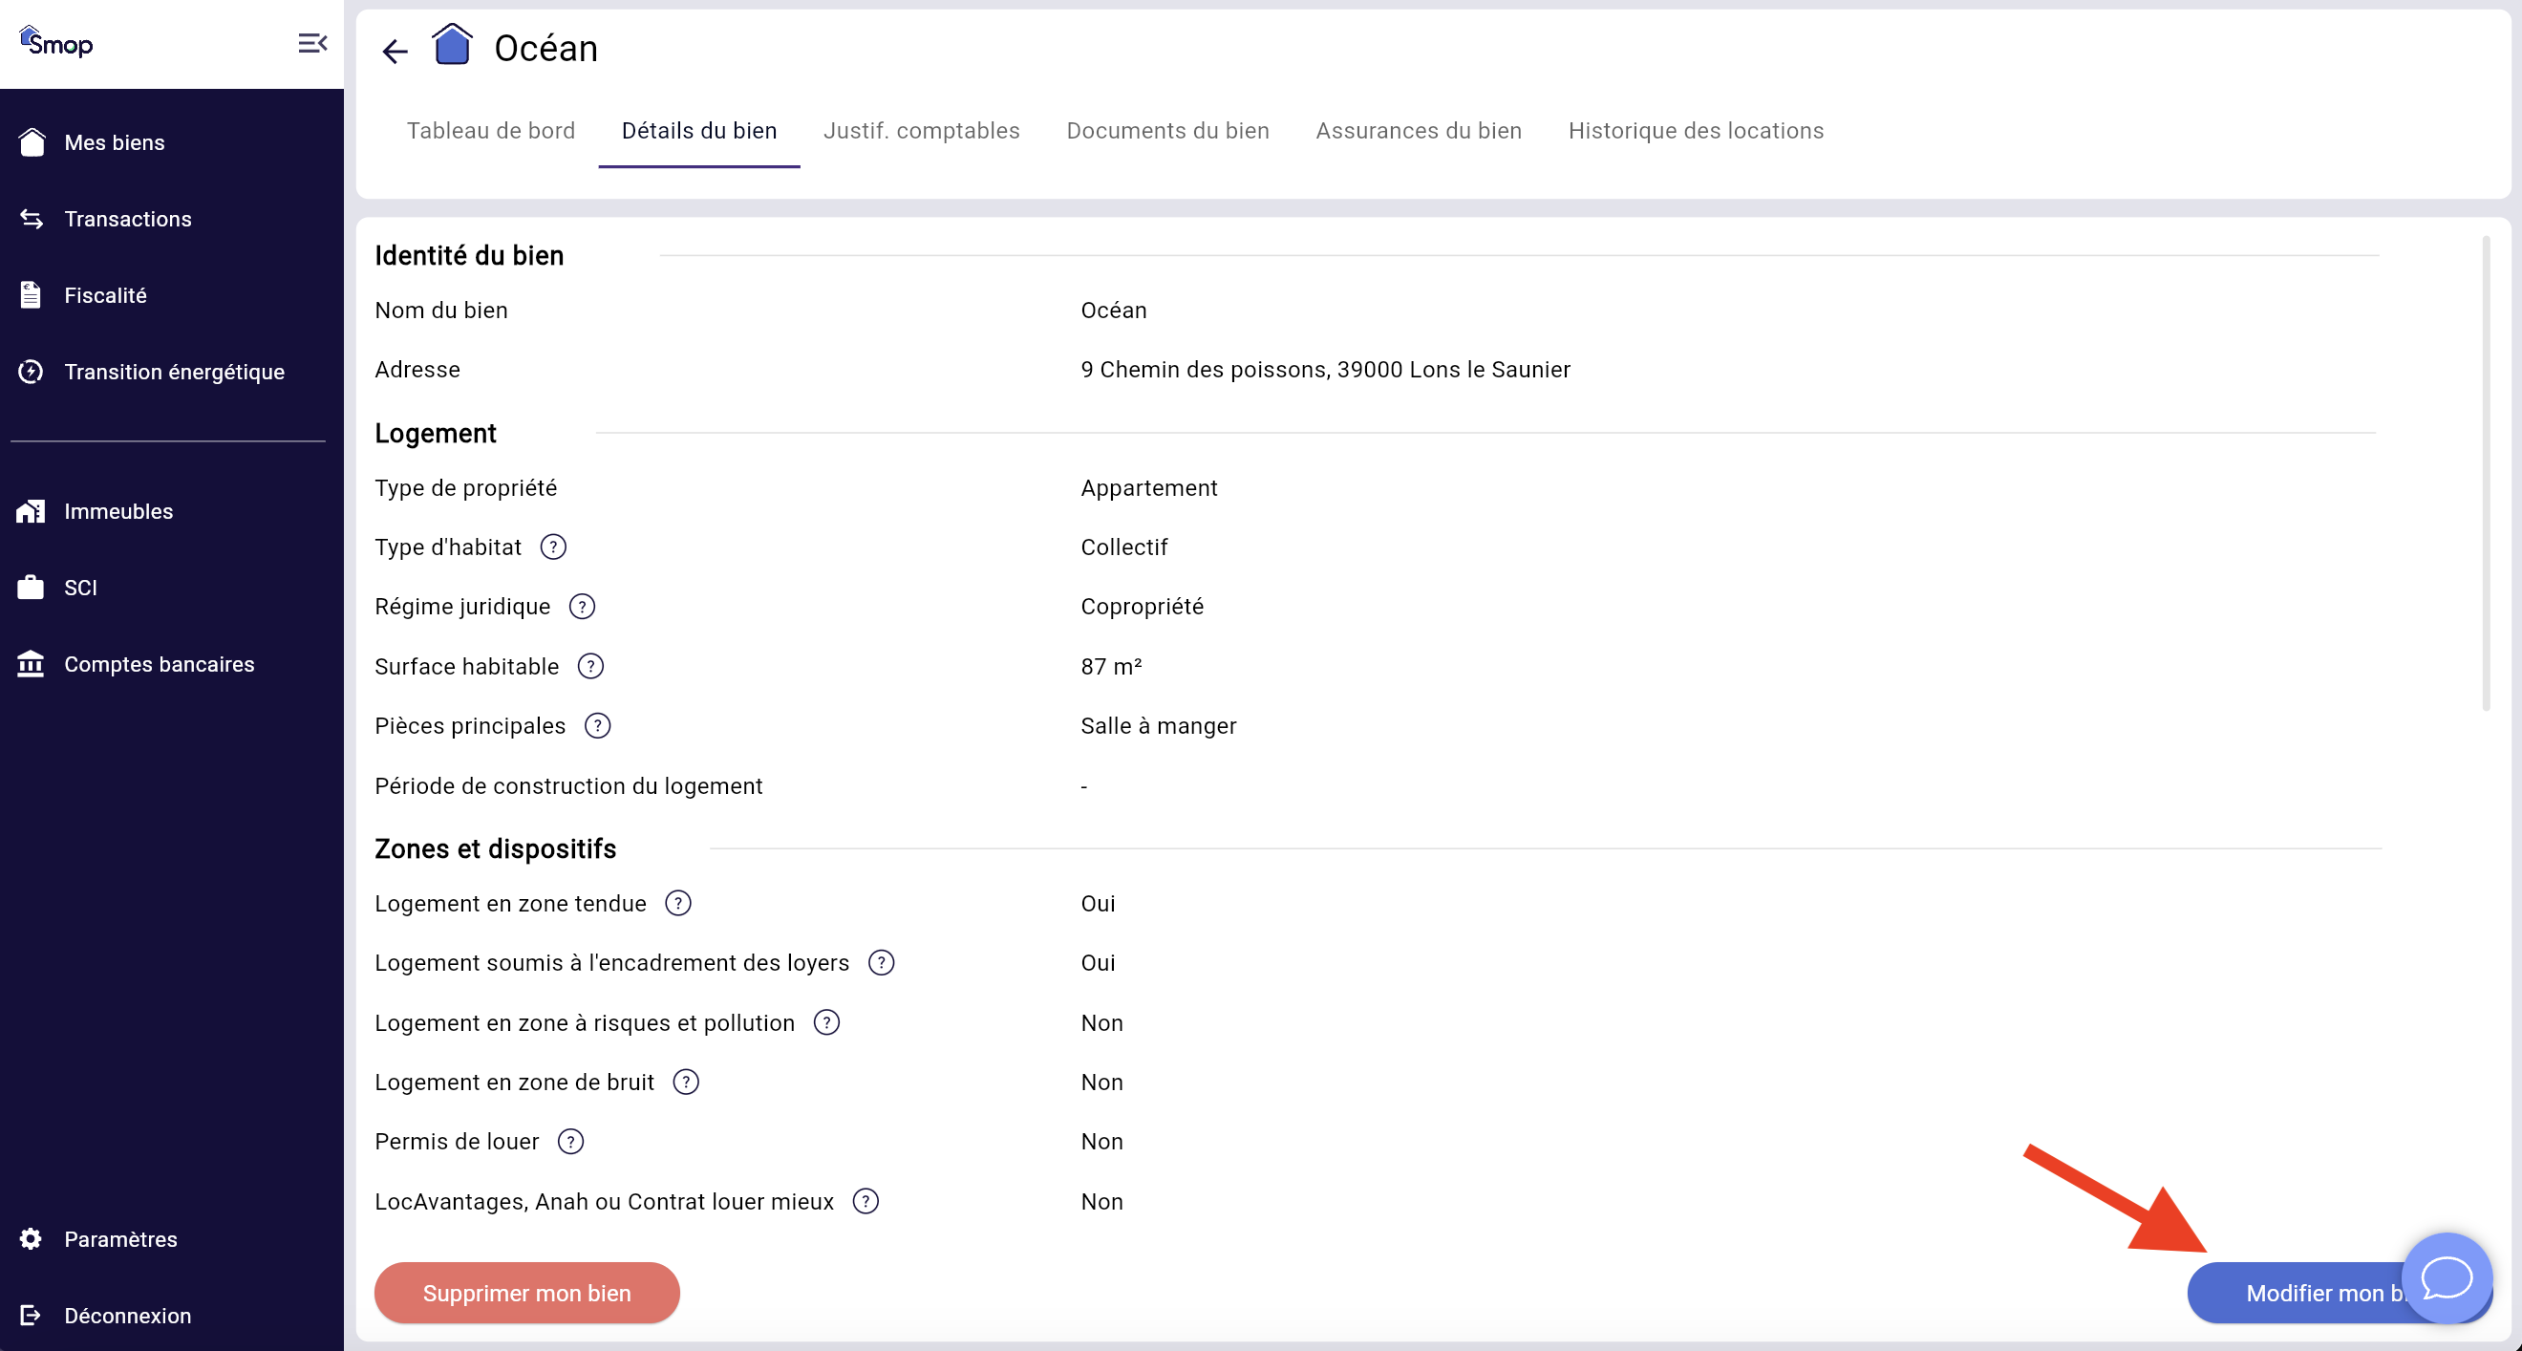
Task: Open help for encadrement des loyers
Action: click(x=881, y=962)
